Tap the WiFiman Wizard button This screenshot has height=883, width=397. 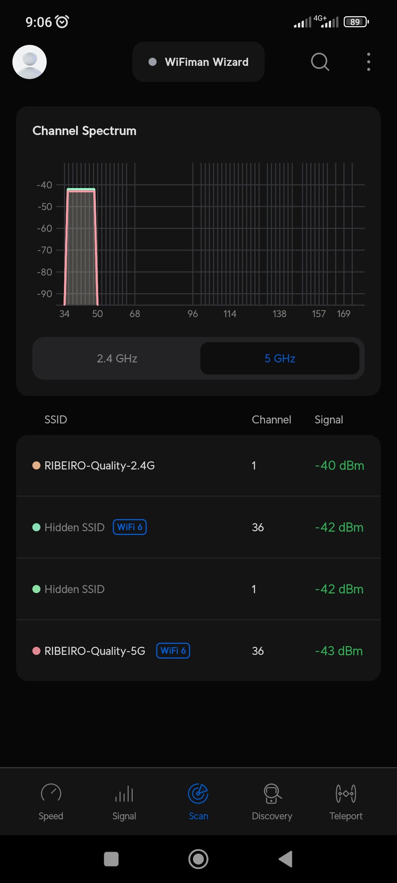[198, 62]
